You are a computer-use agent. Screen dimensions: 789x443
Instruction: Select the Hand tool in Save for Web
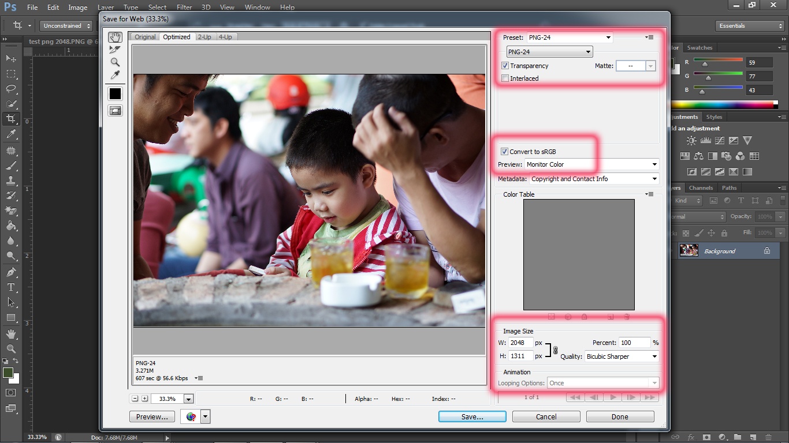tap(115, 37)
